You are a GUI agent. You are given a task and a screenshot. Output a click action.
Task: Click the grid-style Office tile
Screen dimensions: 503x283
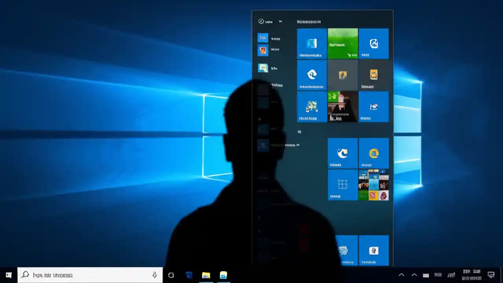[x=342, y=185]
